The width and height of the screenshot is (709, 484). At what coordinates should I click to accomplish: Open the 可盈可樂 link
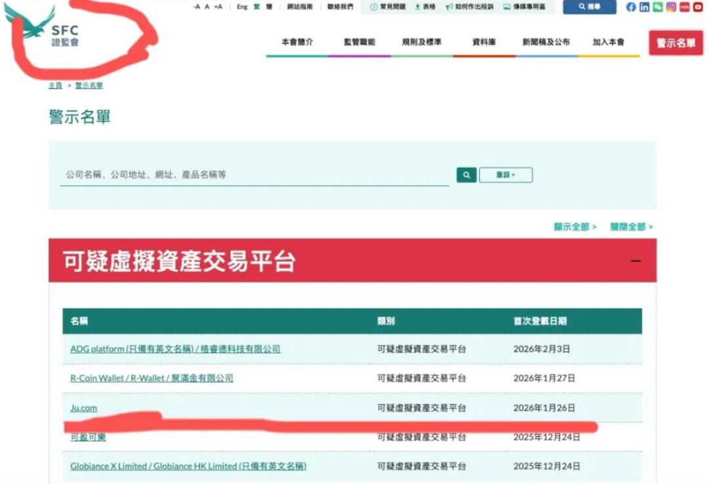tap(88, 437)
